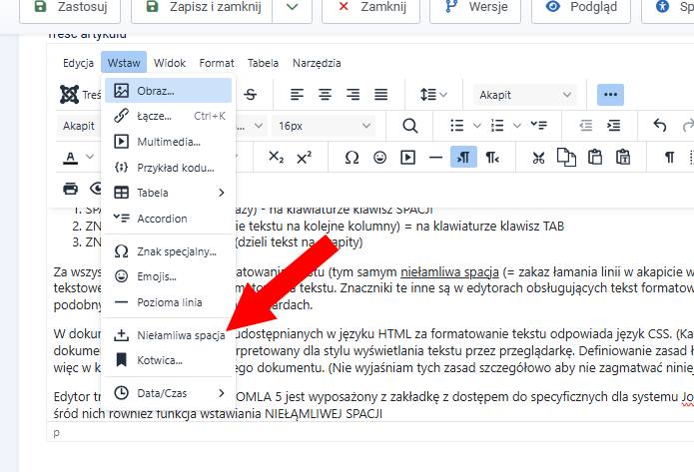Click the paste clipboard icon
The width and height of the screenshot is (694, 472).
pyautogui.click(x=594, y=158)
